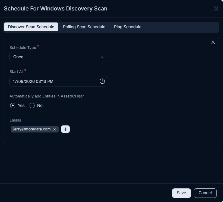Save the scan schedule
This screenshot has width=223, height=202.
pos(181,193)
